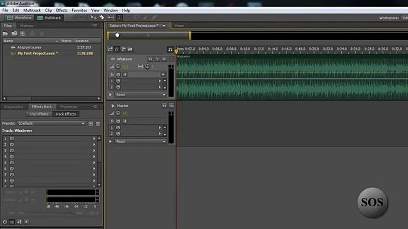
Task: Open the Window menu
Action: click(111, 10)
